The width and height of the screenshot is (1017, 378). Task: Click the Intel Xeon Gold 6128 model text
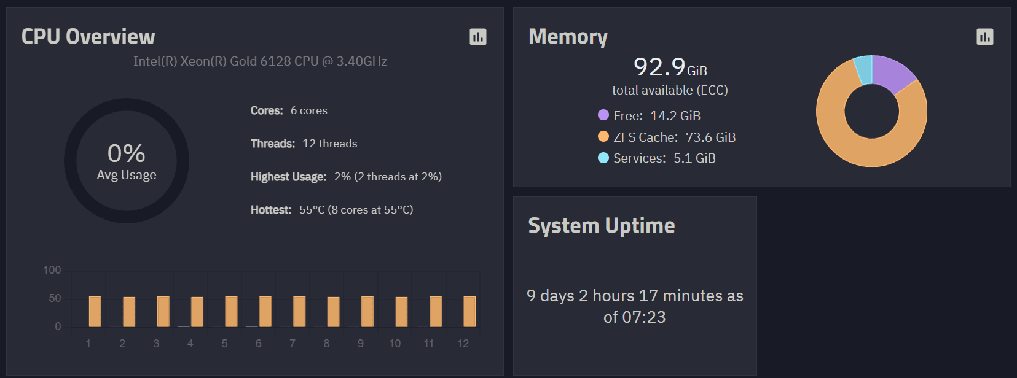click(260, 61)
